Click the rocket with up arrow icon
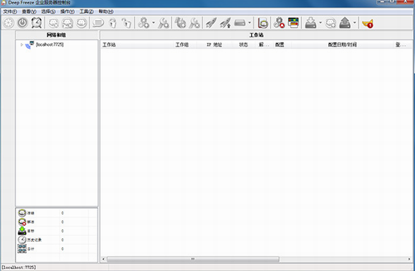The height and width of the screenshot is (271, 415). (226, 23)
